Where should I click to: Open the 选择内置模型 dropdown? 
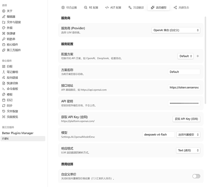pos(188,135)
